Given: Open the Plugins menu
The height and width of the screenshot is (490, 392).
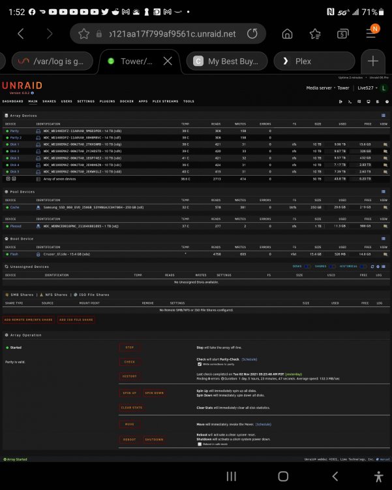Looking at the screenshot, I should click(107, 101).
